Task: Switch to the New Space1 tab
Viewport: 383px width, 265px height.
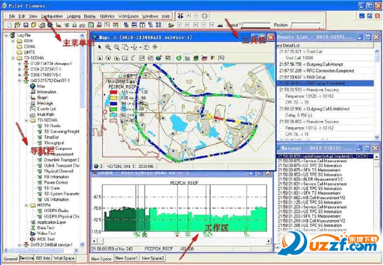Action: coord(126,258)
